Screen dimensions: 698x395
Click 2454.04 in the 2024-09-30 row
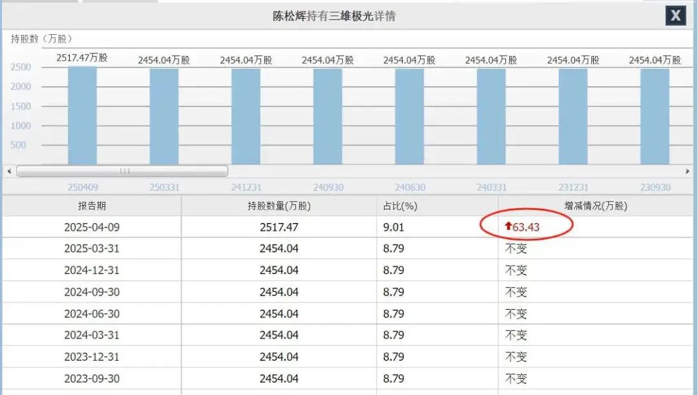tap(279, 292)
